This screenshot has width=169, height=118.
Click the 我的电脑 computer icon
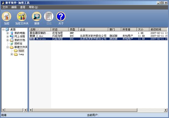tap(12, 33)
